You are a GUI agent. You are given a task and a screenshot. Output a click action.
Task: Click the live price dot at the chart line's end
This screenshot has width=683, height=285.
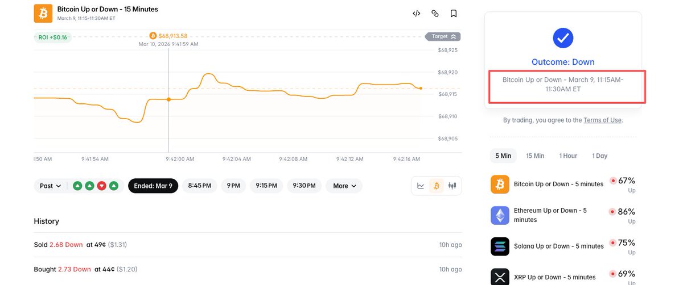[x=421, y=88]
